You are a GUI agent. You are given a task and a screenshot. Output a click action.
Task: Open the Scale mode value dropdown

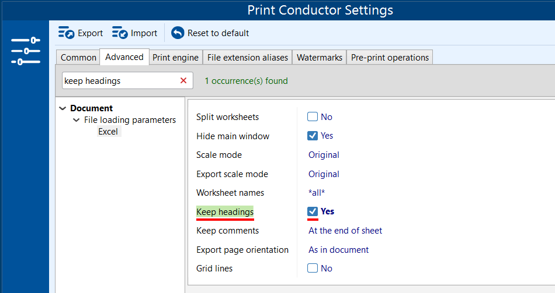324,155
